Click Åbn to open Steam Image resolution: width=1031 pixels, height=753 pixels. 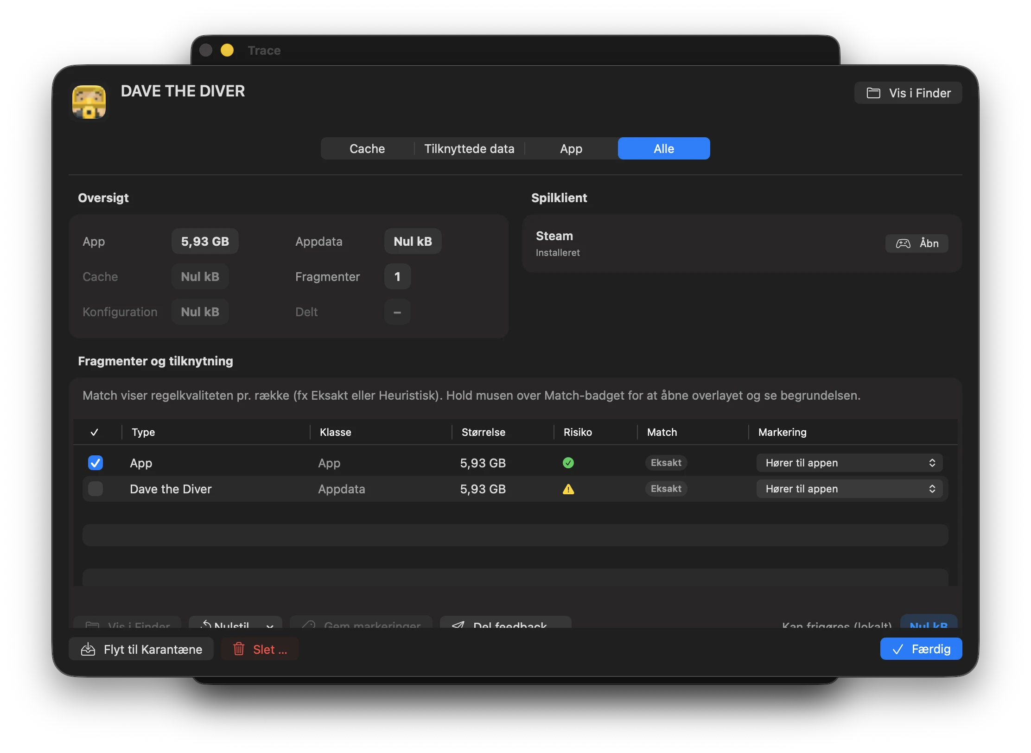pos(916,243)
